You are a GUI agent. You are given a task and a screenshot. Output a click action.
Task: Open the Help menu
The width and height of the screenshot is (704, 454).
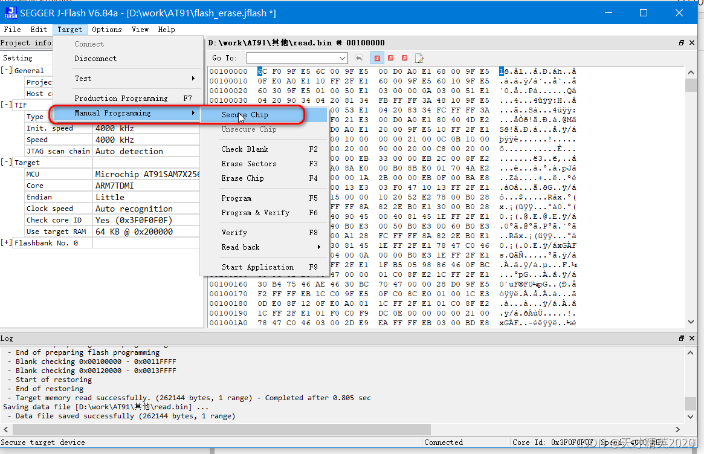tap(166, 30)
